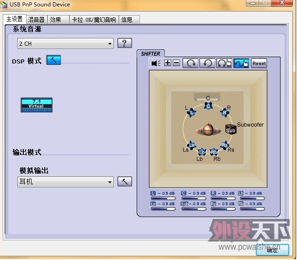The height and width of the screenshot is (260, 297).
Task: Click the Reset button
Action: 259,64
